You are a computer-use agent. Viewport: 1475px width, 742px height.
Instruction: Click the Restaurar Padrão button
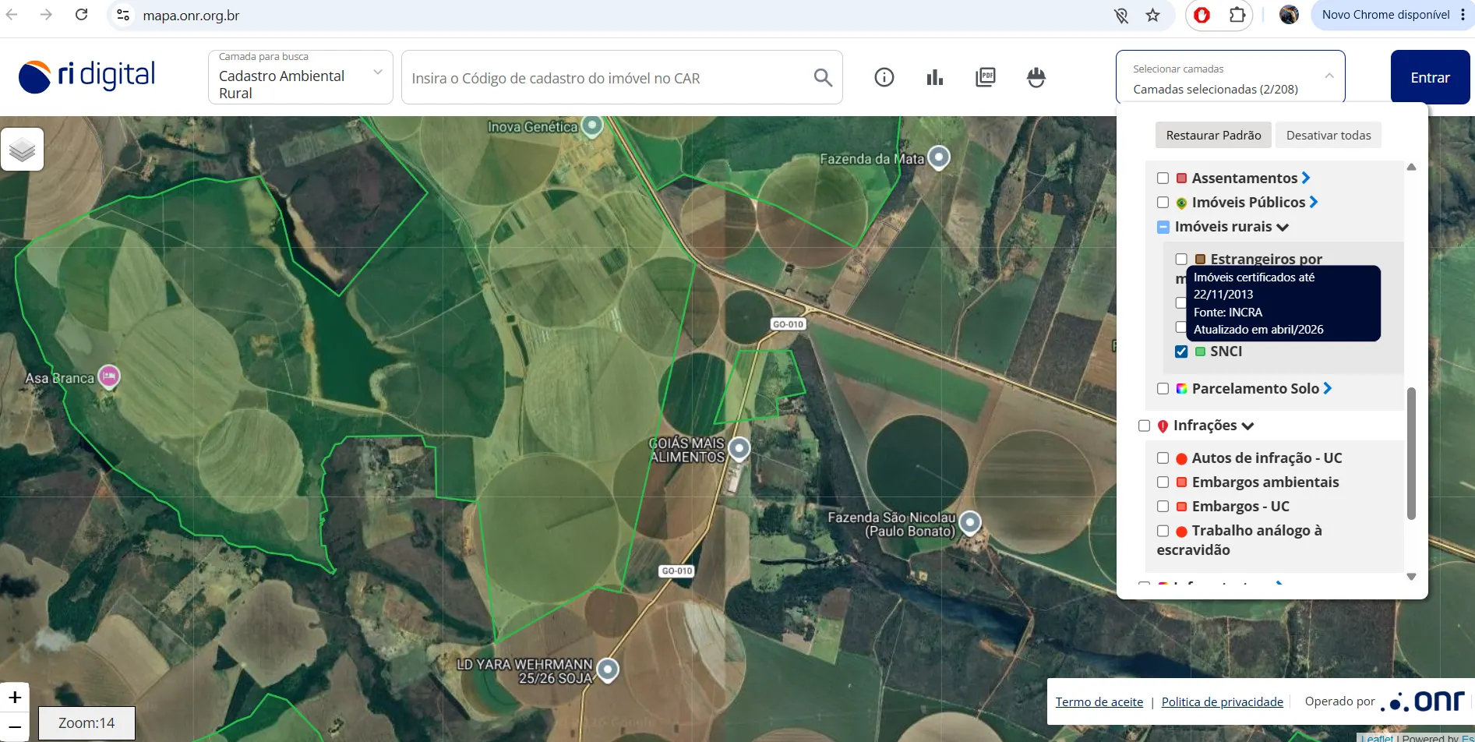tap(1213, 136)
